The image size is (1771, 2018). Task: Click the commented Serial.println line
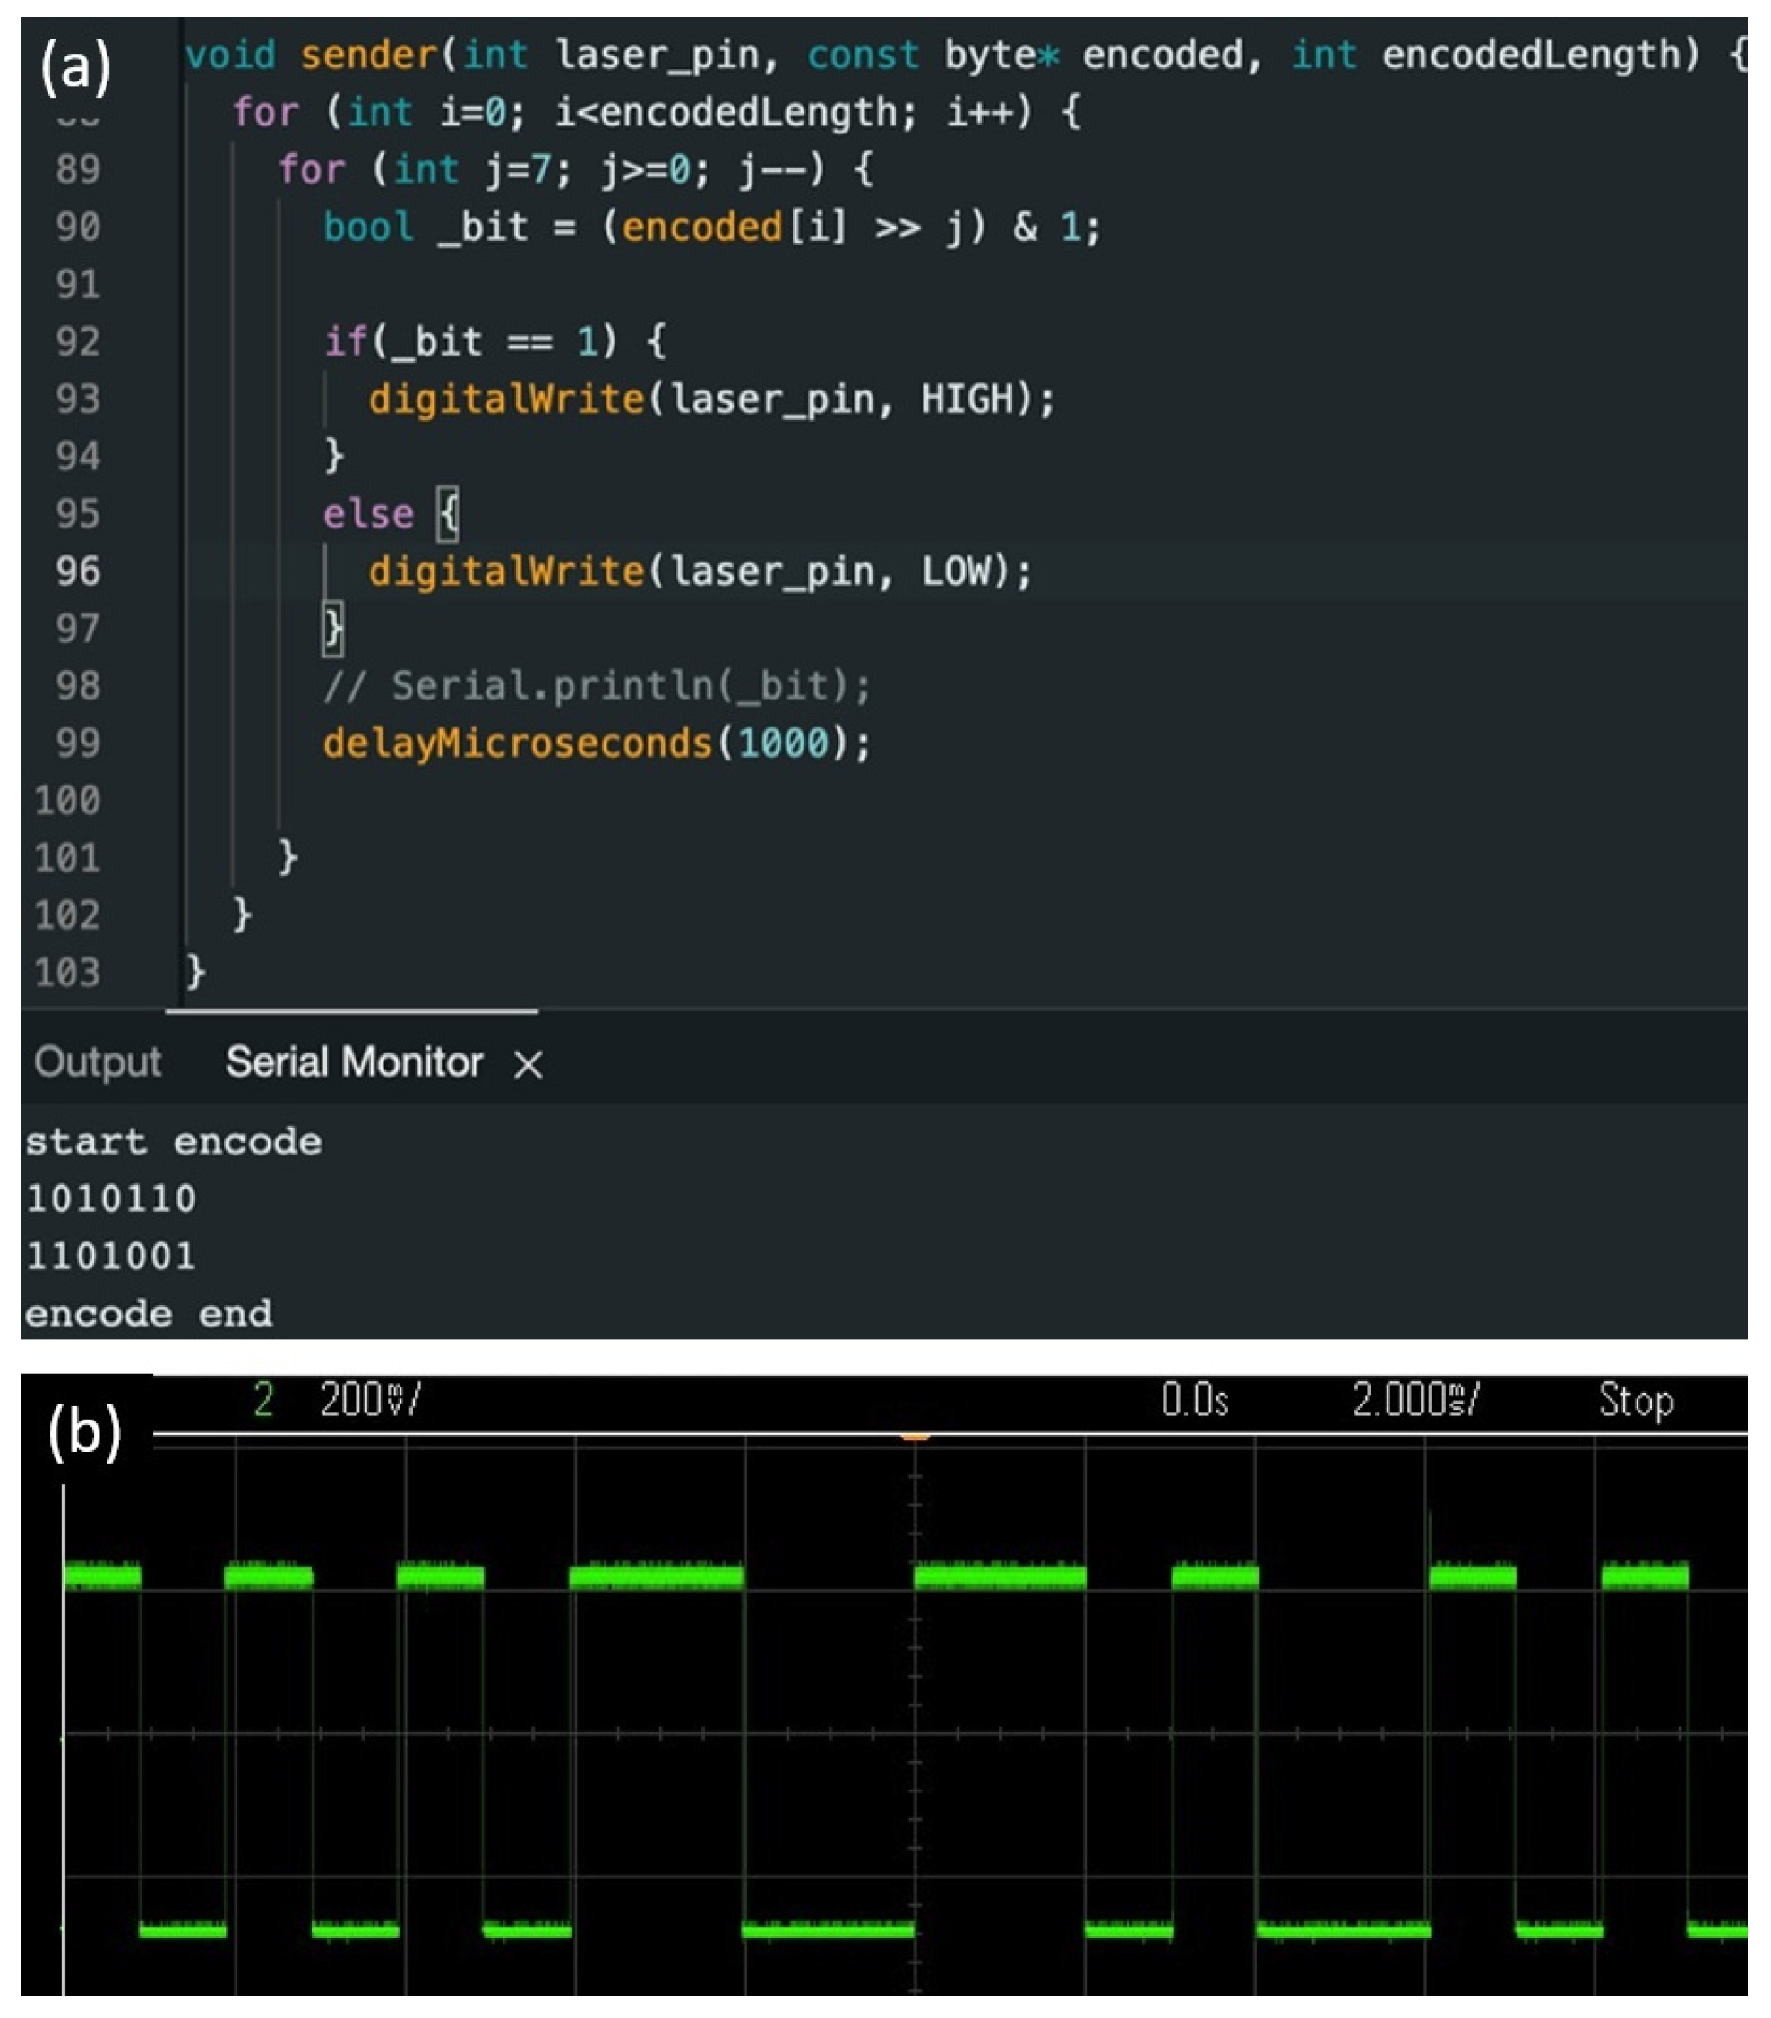pos(597,685)
